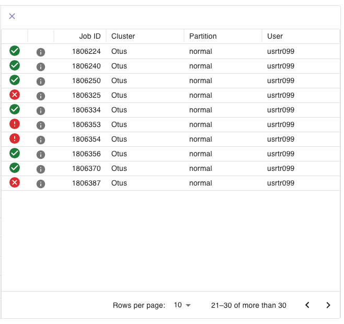The width and height of the screenshot is (344, 324).
Task: Open info icon for job 1806353
Action: point(41,125)
